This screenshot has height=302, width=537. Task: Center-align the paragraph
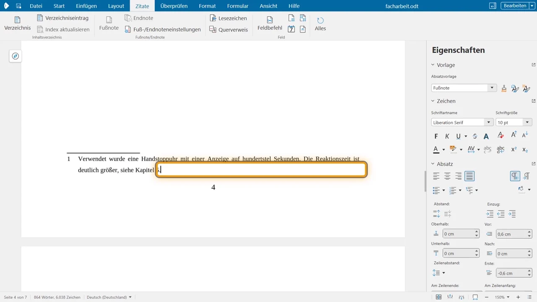(x=448, y=176)
